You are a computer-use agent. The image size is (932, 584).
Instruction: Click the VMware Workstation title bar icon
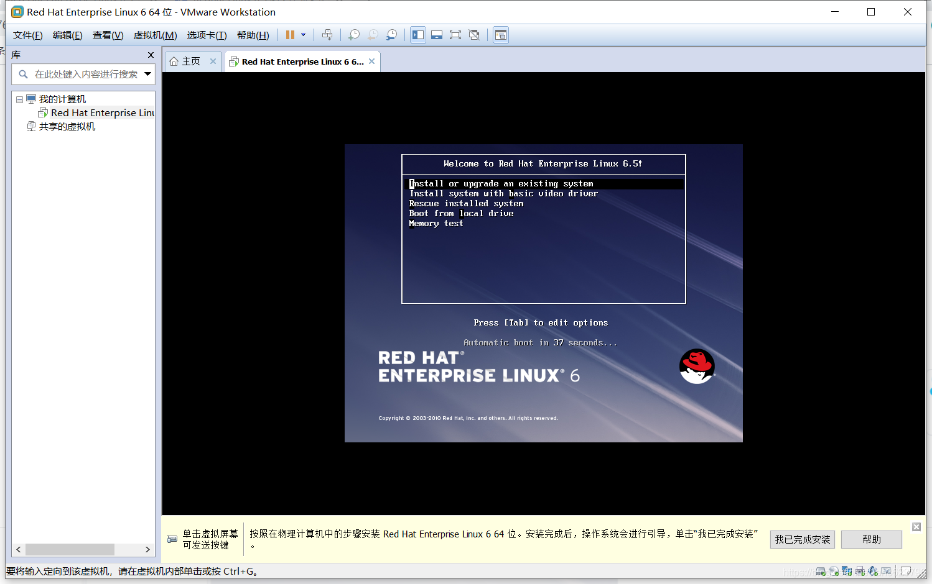click(x=17, y=12)
